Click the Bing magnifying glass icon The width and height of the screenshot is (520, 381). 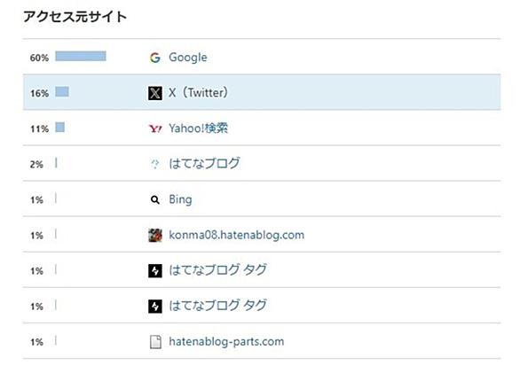(x=155, y=199)
